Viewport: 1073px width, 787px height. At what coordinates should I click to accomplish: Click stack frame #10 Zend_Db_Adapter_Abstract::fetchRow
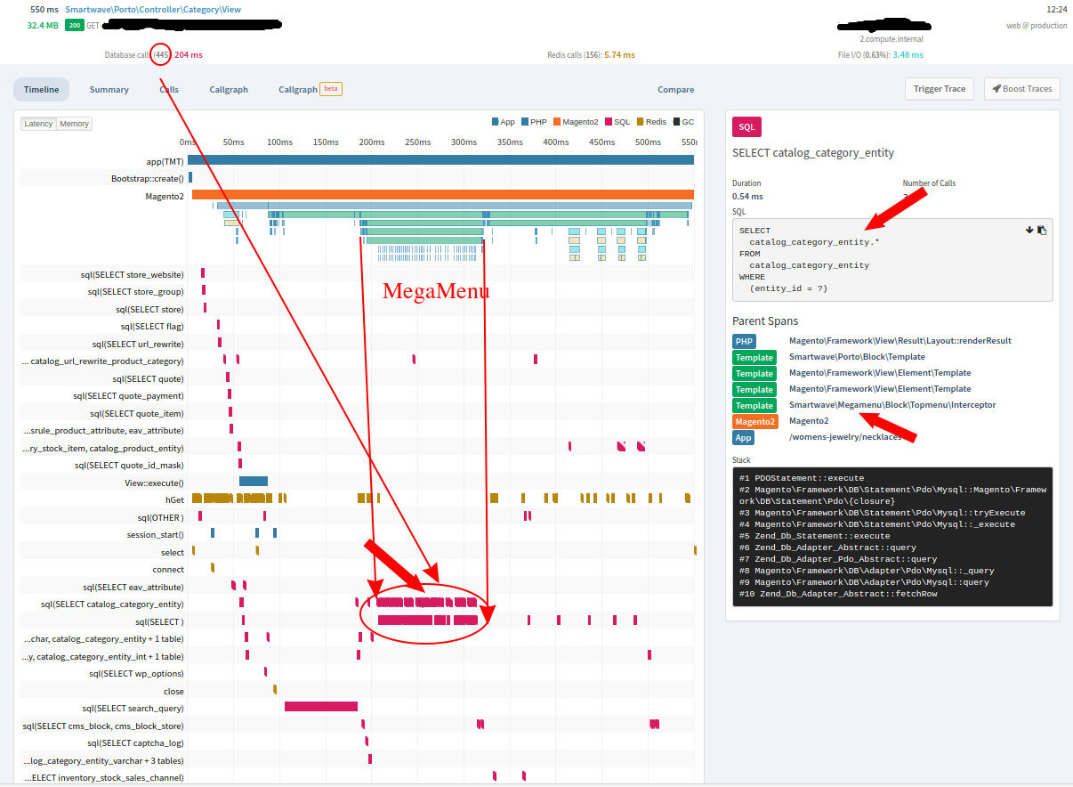click(x=838, y=594)
